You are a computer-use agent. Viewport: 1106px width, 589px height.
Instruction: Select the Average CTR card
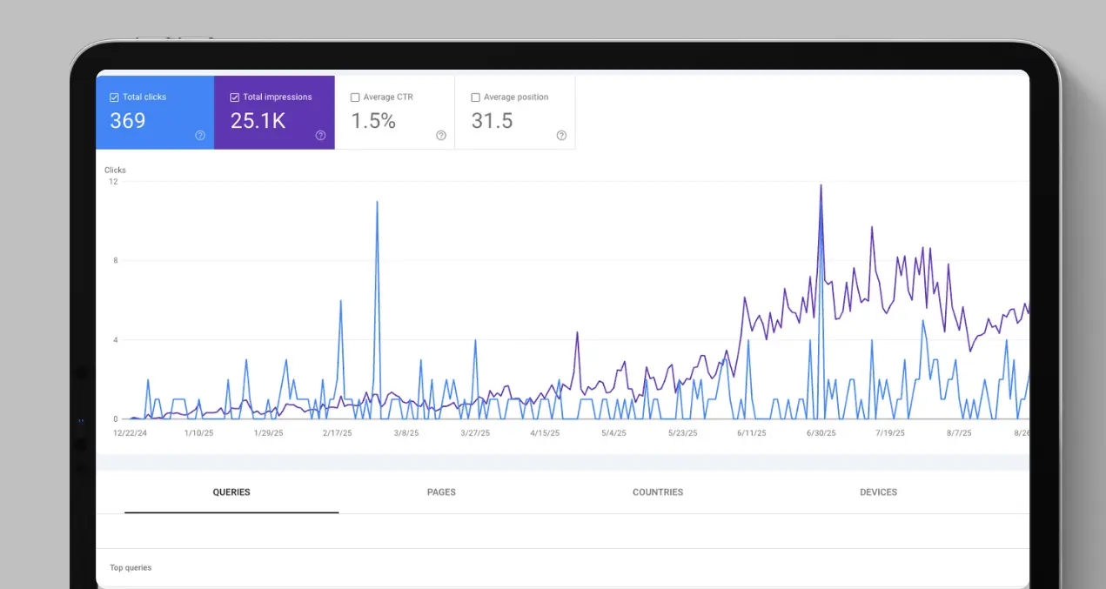pyautogui.click(x=394, y=113)
